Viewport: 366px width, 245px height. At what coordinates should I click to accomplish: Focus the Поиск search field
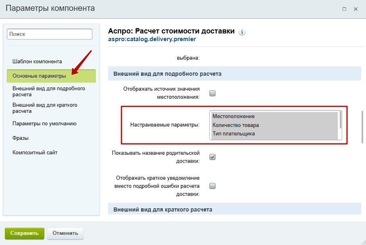click(50, 34)
